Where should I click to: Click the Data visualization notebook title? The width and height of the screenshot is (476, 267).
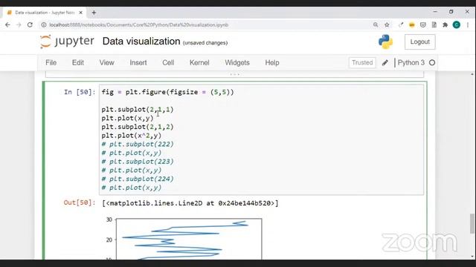(x=141, y=42)
